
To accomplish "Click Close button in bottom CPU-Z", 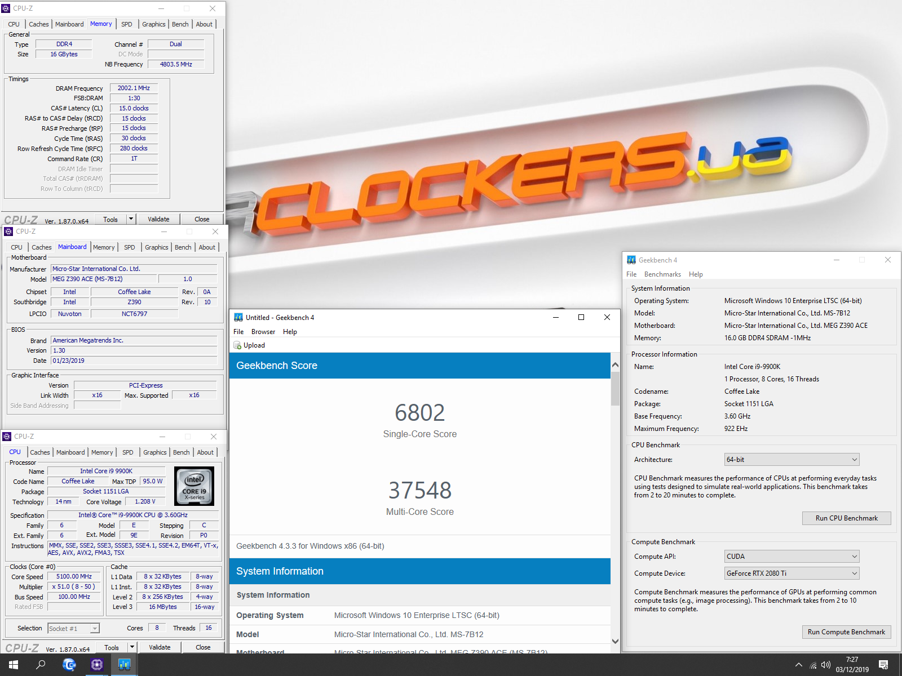I will click(203, 647).
